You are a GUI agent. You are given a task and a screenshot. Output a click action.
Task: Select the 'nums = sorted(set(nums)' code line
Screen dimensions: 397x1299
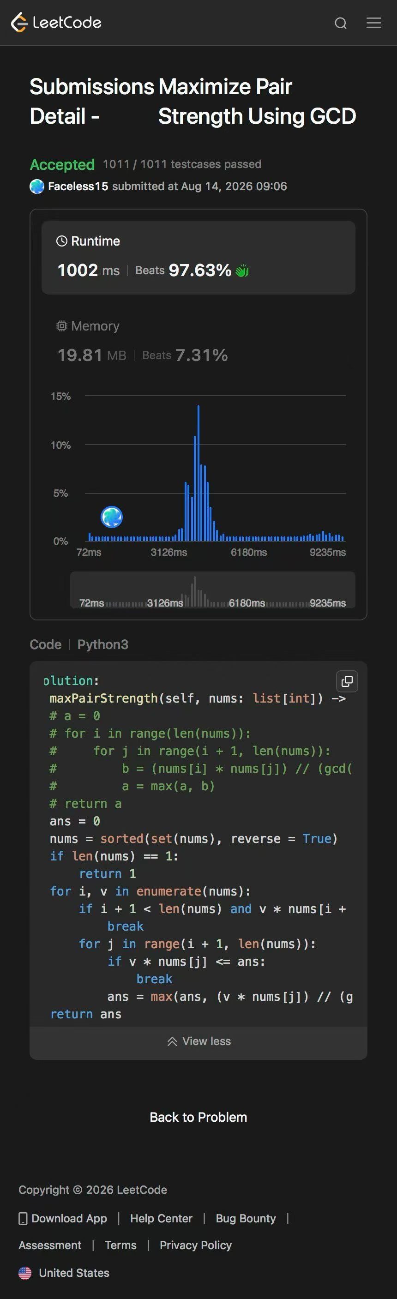pyautogui.click(x=194, y=839)
